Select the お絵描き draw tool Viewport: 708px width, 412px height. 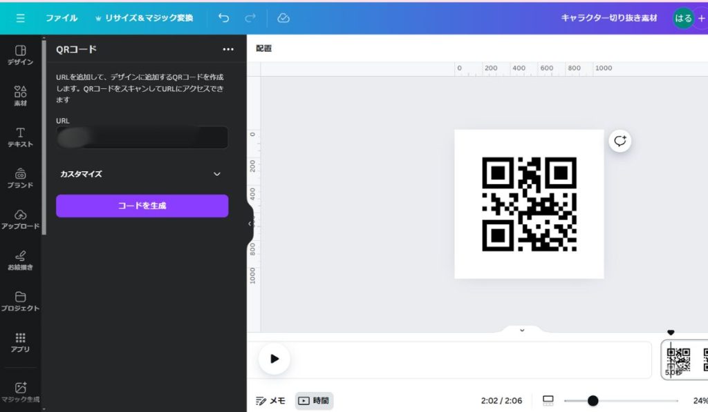[20, 259]
